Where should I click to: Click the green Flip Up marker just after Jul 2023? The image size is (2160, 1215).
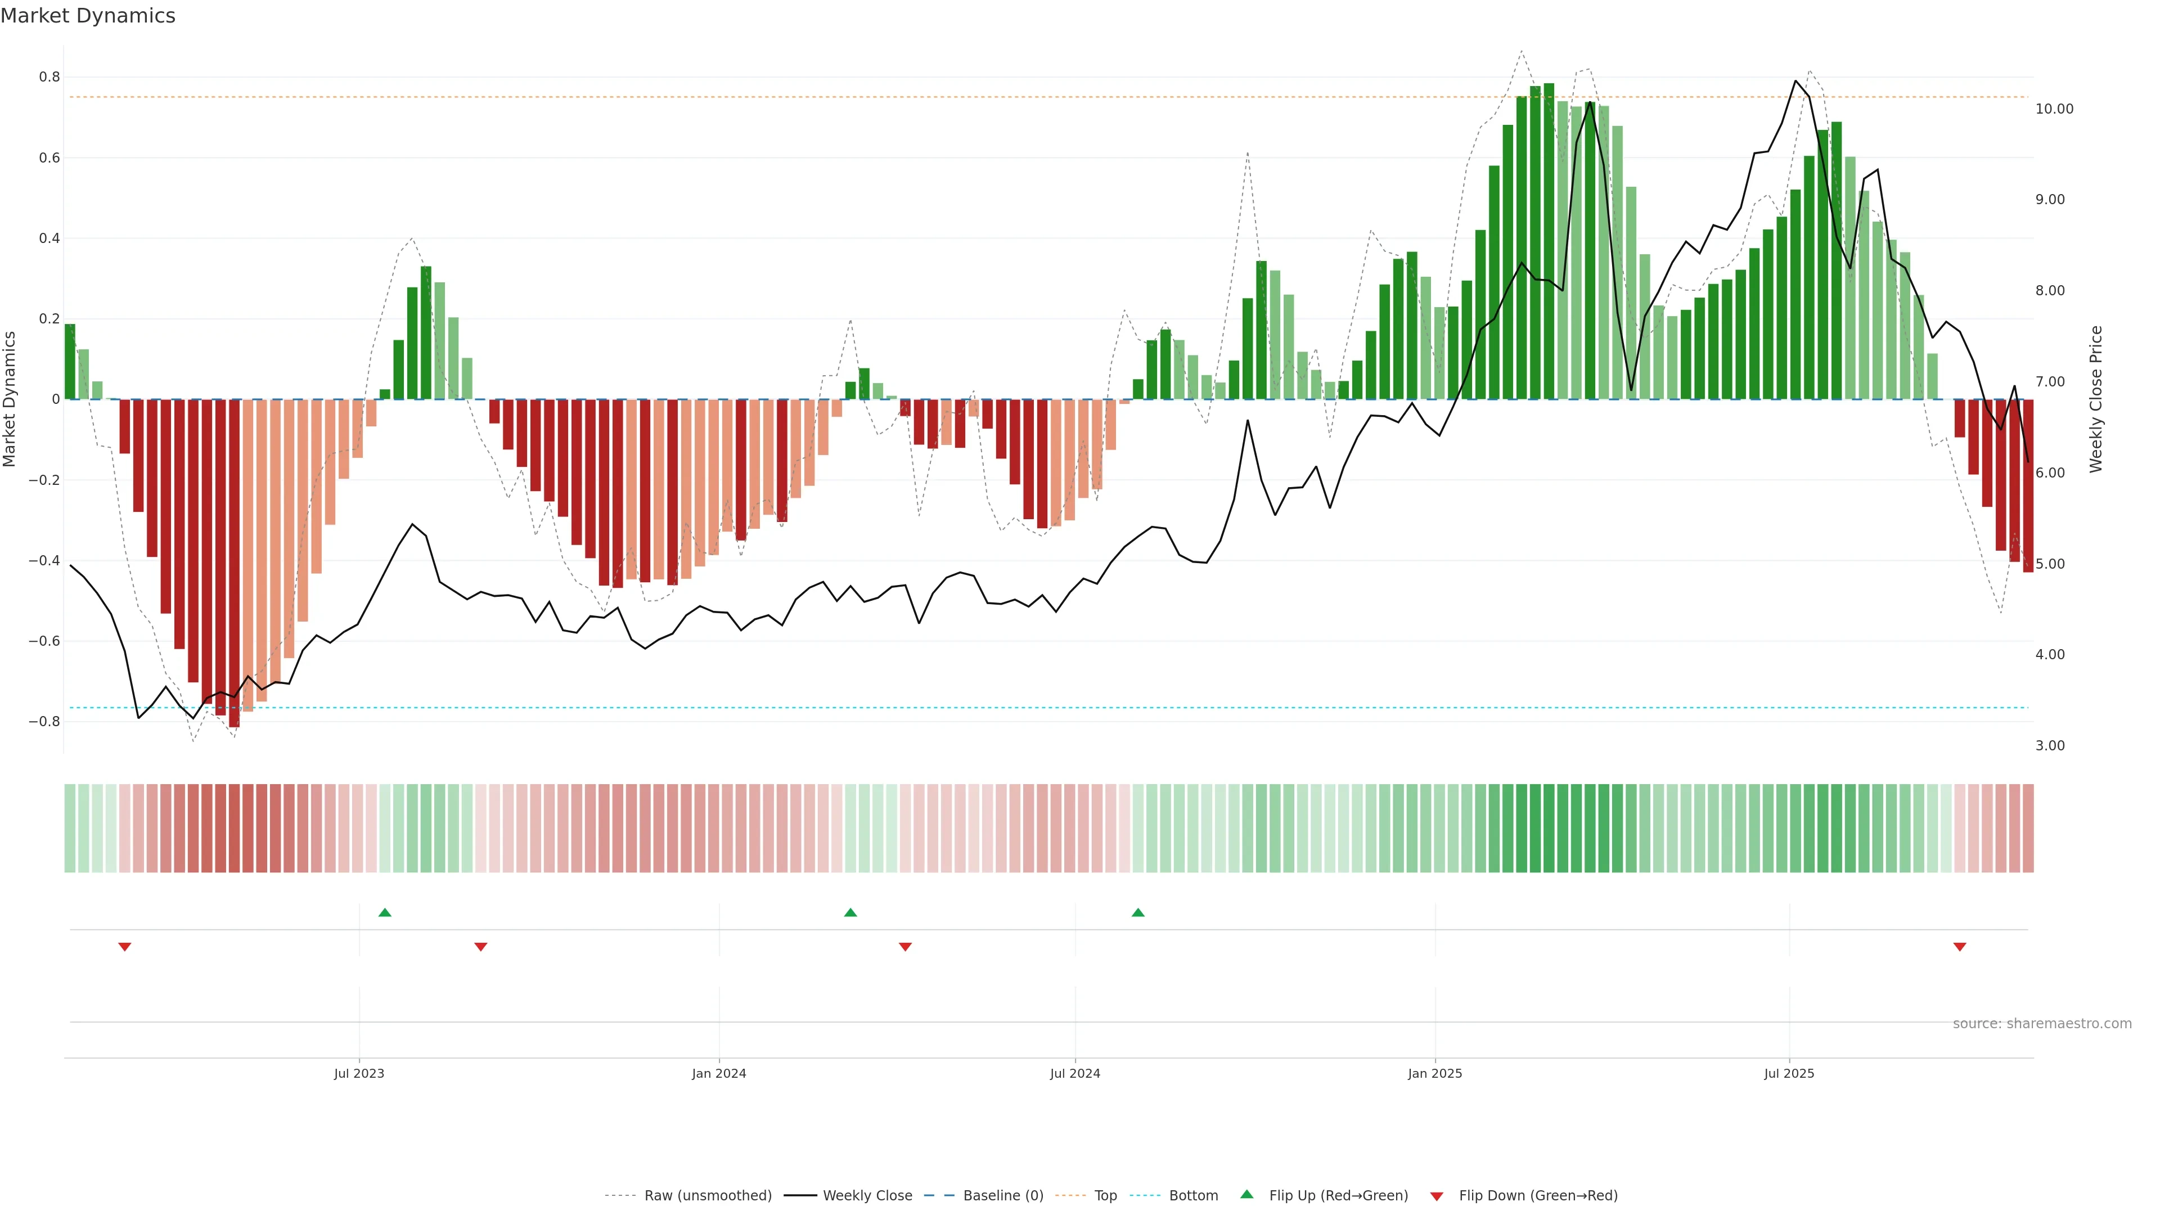tap(385, 912)
